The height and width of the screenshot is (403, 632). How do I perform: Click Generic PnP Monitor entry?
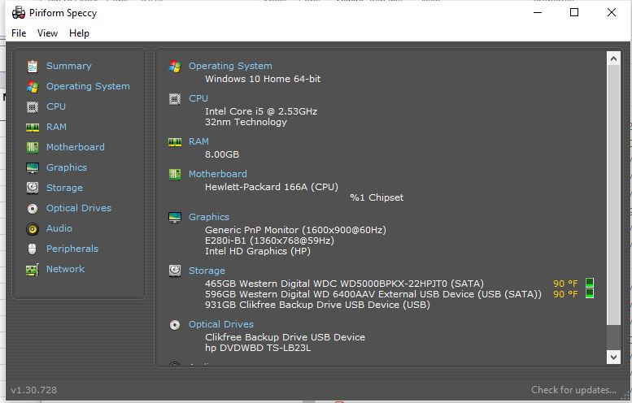(295, 230)
